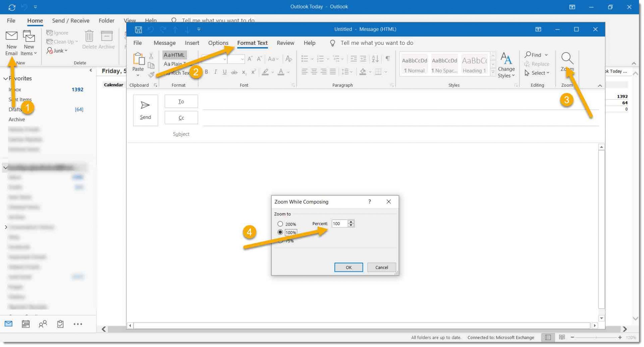This screenshot has height=347, width=644.
Task: Click Clear All Formatting icon
Action: pyautogui.click(x=288, y=59)
